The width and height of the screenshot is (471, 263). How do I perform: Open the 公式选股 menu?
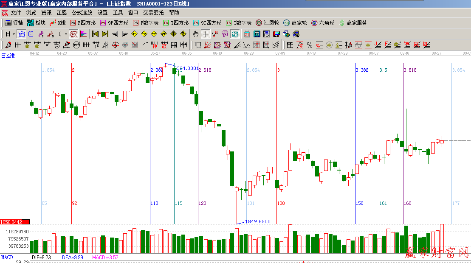(82, 13)
